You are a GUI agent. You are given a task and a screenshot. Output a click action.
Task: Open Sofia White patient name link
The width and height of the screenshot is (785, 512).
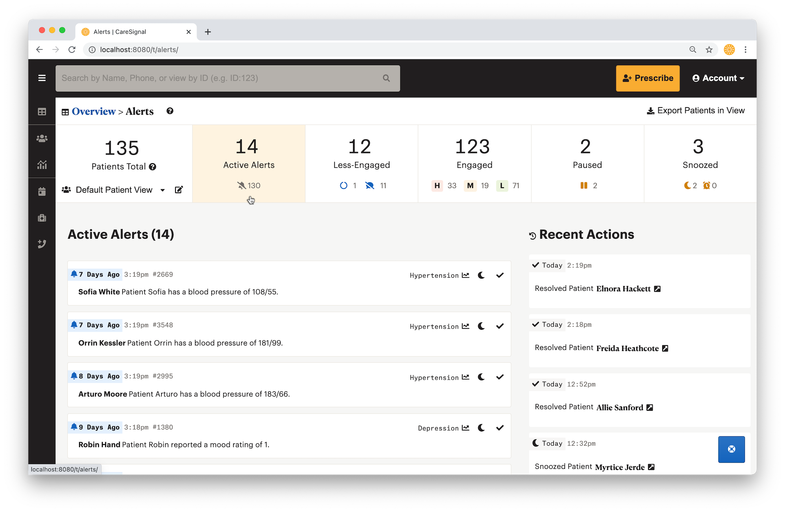99,292
